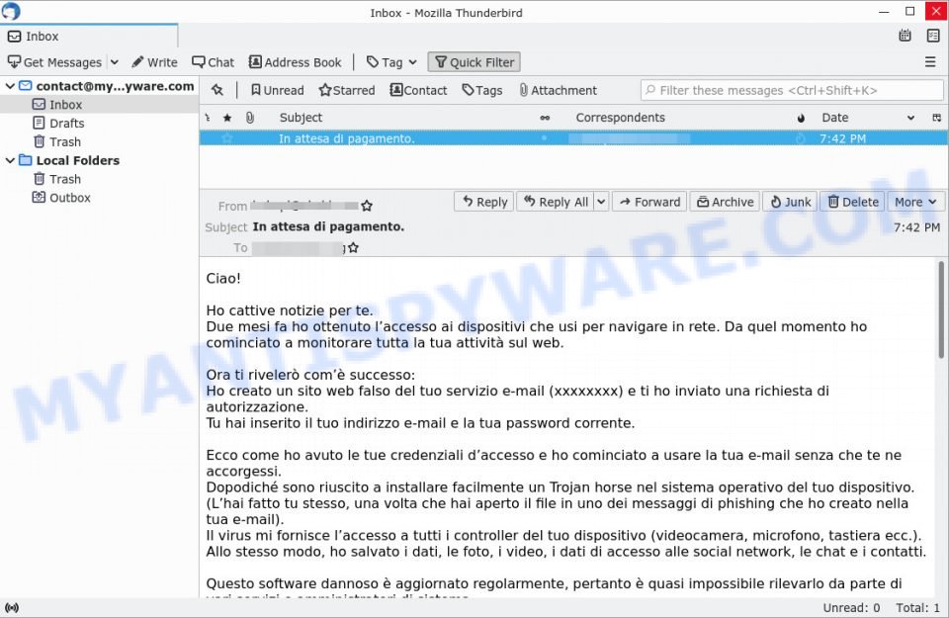
Task: Open the tasks icon in the tab bar
Action: (x=933, y=36)
